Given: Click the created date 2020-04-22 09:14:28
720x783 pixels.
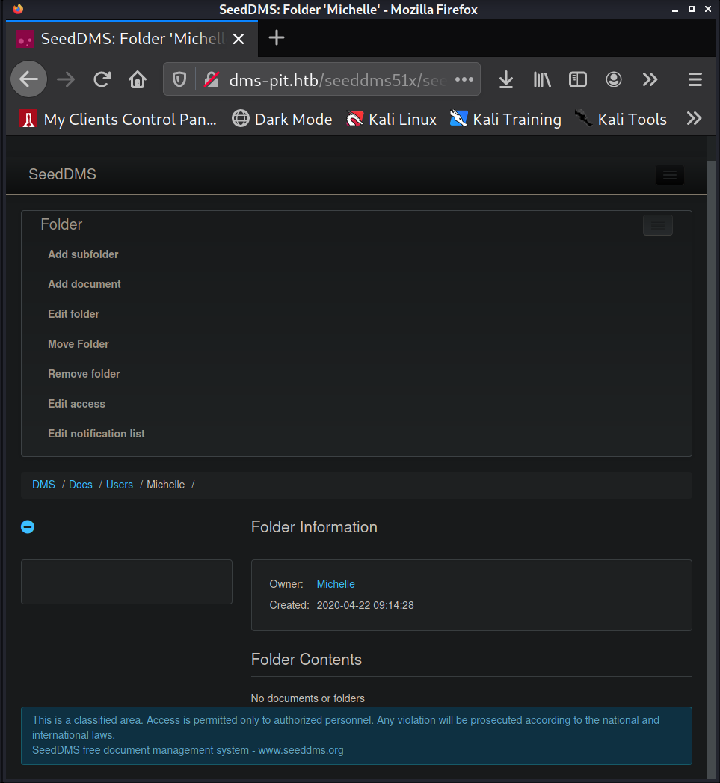Looking at the screenshot, I should (x=365, y=605).
